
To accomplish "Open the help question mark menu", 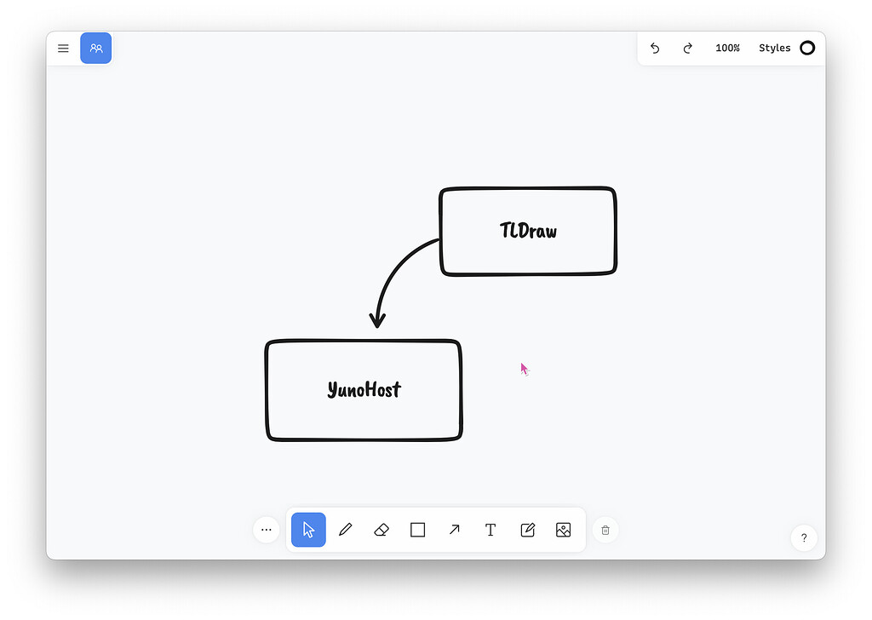I will coord(803,538).
